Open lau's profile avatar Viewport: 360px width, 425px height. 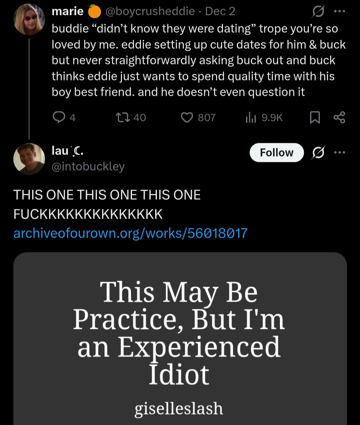[29, 159]
